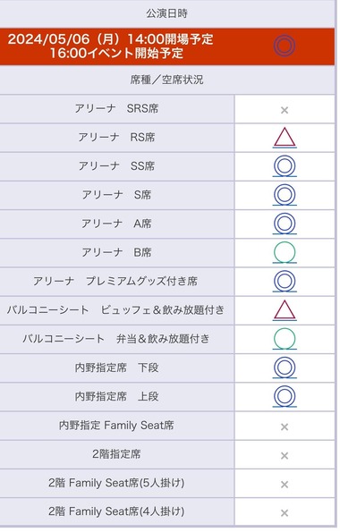340x532 pixels.
Task: Click the アリーナ RS席 seat type label
Action: 116,138
